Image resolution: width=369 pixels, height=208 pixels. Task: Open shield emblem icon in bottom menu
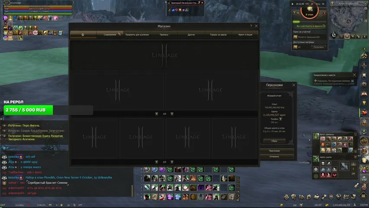coord(331,197)
